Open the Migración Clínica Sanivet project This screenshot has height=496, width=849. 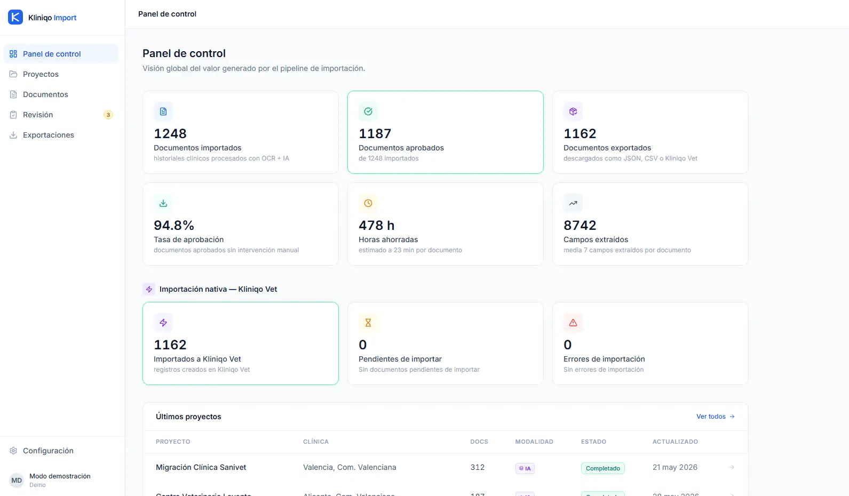[x=201, y=467]
